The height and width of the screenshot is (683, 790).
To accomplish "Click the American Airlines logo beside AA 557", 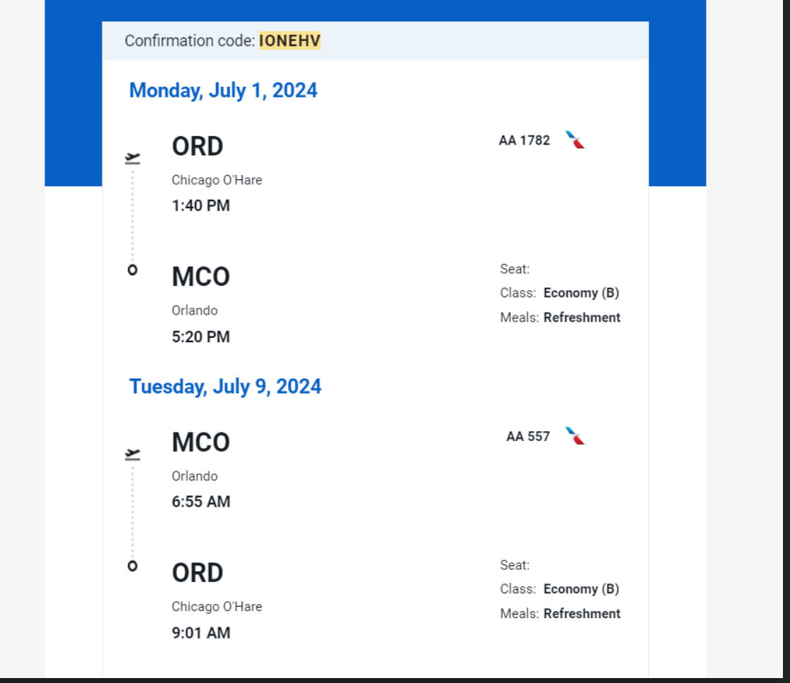I will point(575,435).
